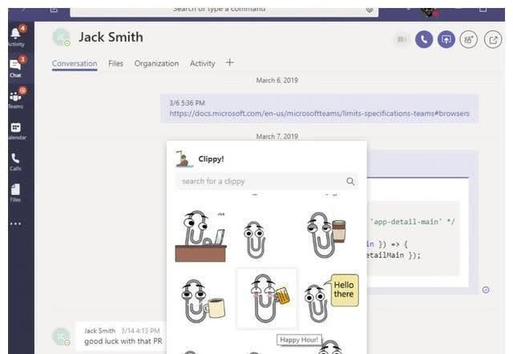This screenshot has width=513, height=354.
Task: Add people to the chat
Action: coord(468,39)
